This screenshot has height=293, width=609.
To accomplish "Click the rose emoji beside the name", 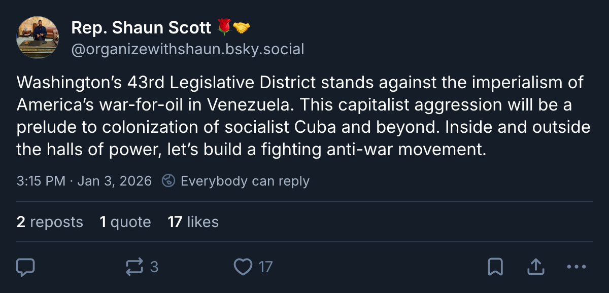I will point(224,28).
